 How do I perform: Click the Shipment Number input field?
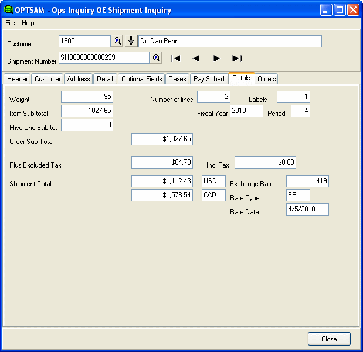pyautogui.click(x=104, y=57)
